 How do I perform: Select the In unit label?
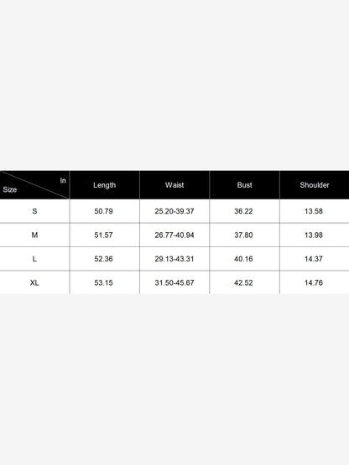(x=63, y=180)
